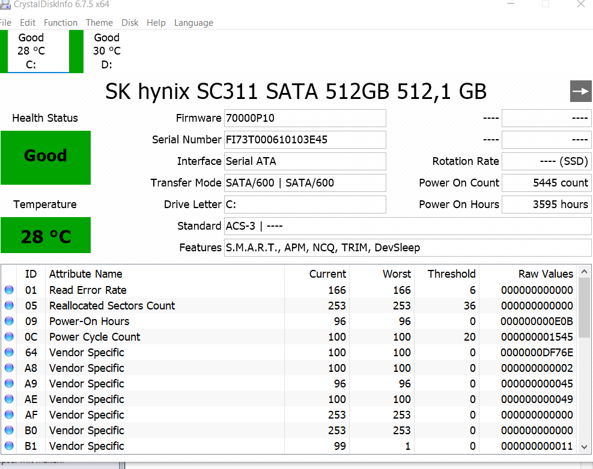Click scroll up arrow of attribute list
593x469 pixels.
coord(584,272)
